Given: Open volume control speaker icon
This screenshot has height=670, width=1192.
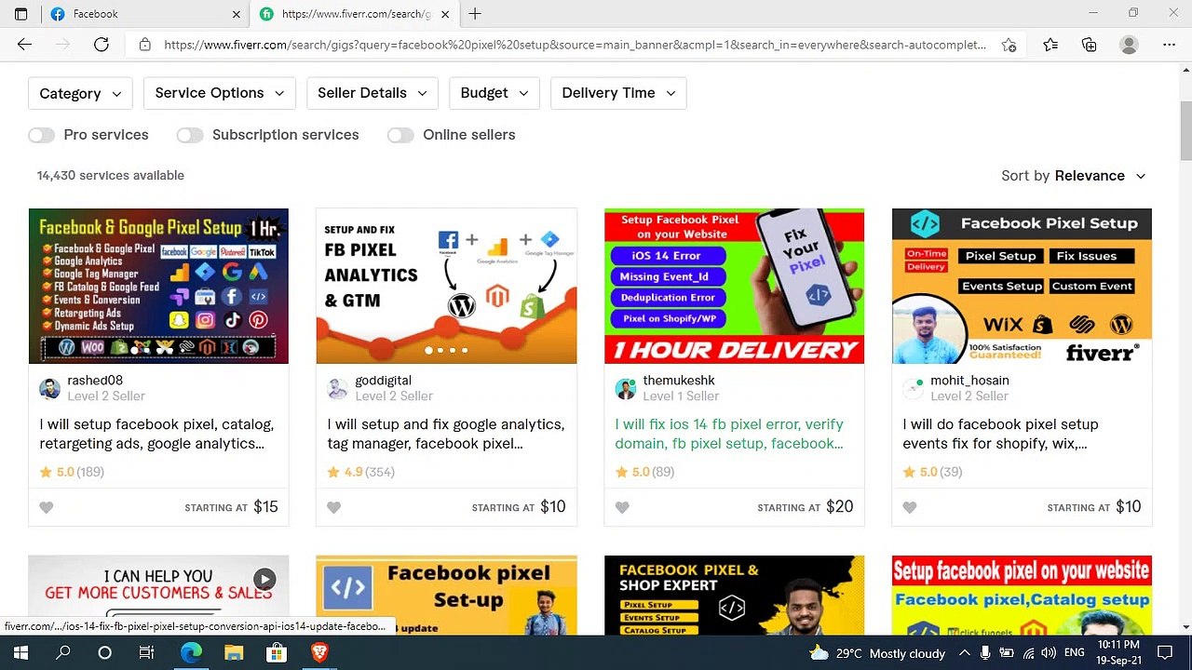Looking at the screenshot, I should tap(1049, 653).
